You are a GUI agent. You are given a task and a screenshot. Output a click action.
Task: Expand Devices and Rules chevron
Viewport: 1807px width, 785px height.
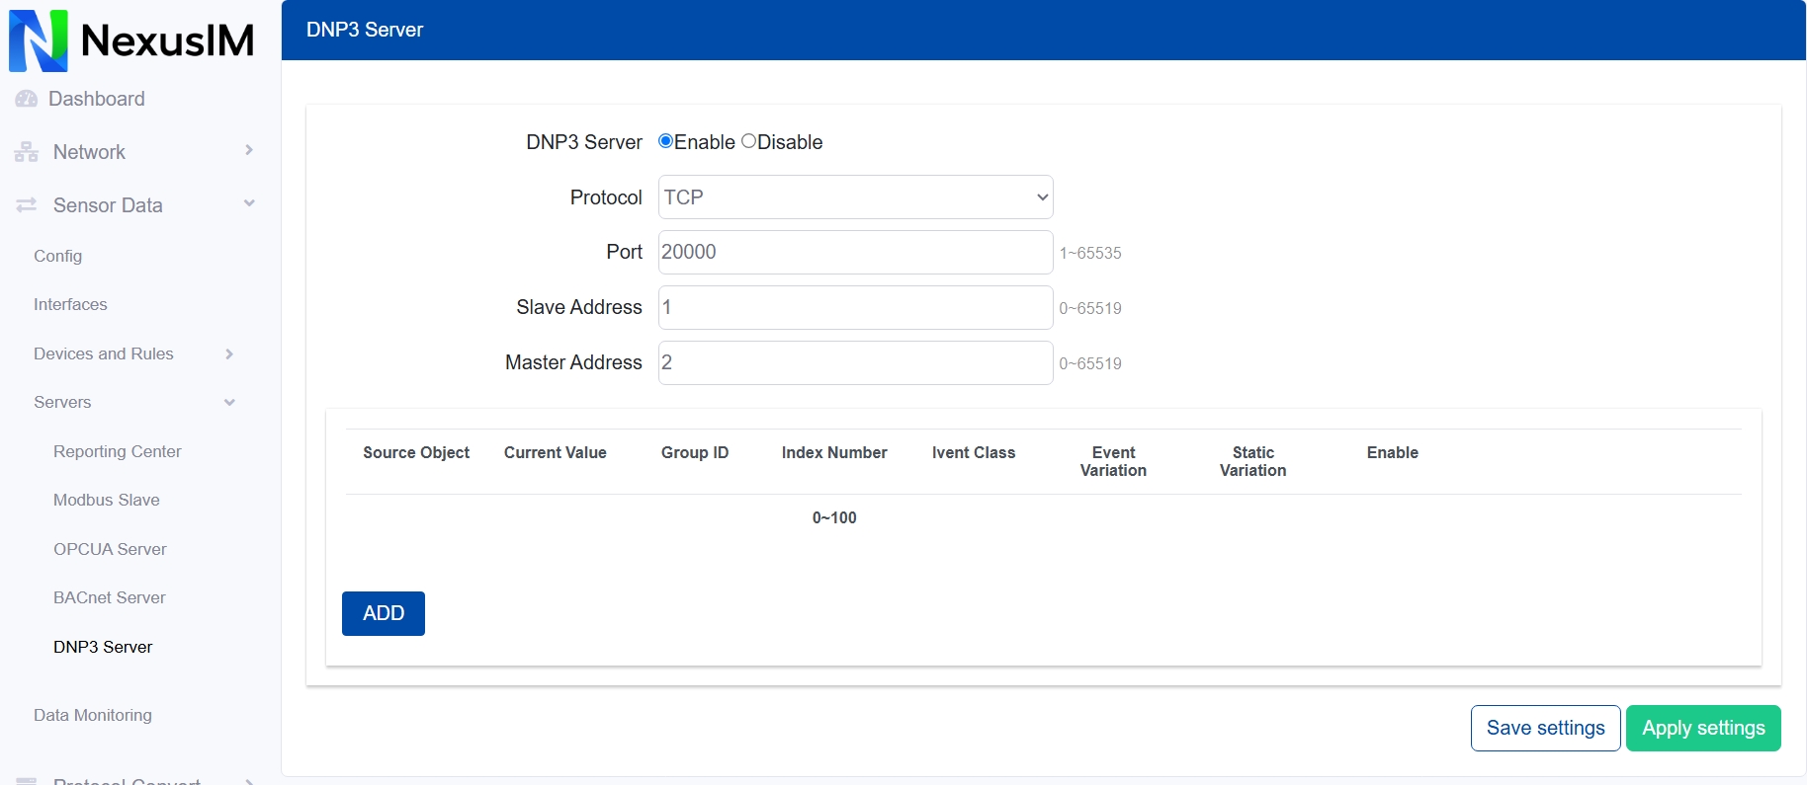click(x=229, y=353)
